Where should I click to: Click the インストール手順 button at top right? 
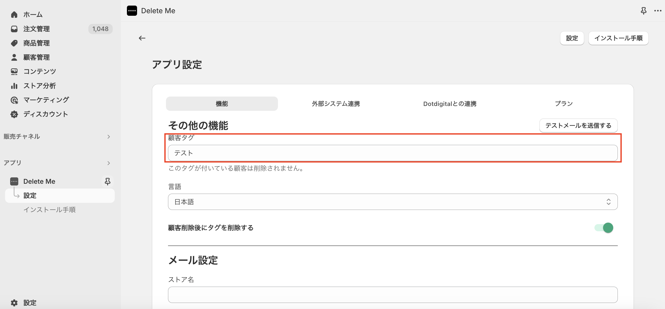coord(618,38)
